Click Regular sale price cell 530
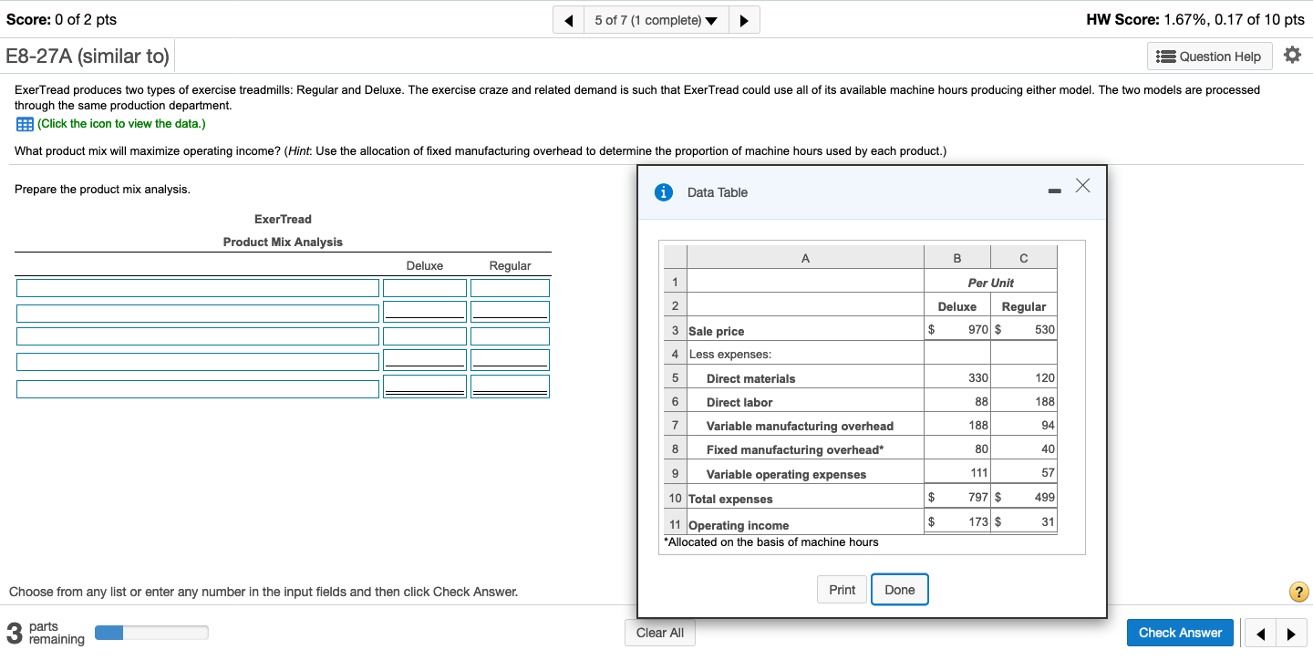The image size is (1313, 660). click(x=1024, y=329)
